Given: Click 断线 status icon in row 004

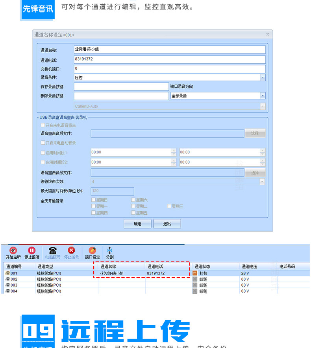Looking at the screenshot, I should tap(195, 291).
